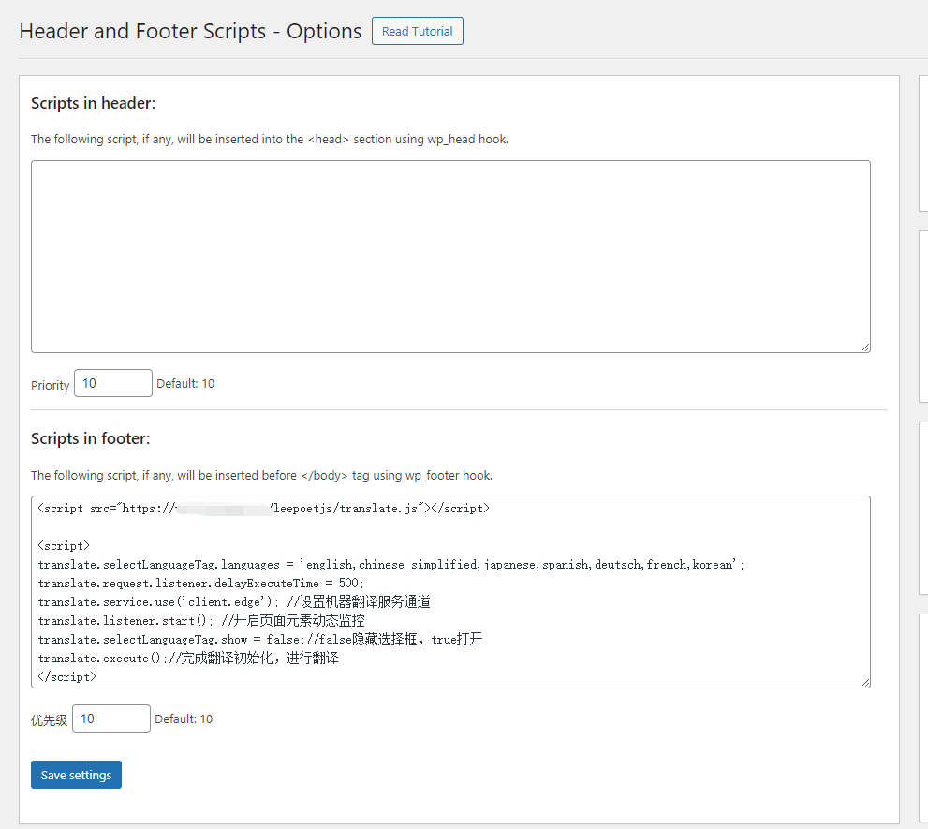Click the Scripts in footer heading
928x829 pixels.
90,438
